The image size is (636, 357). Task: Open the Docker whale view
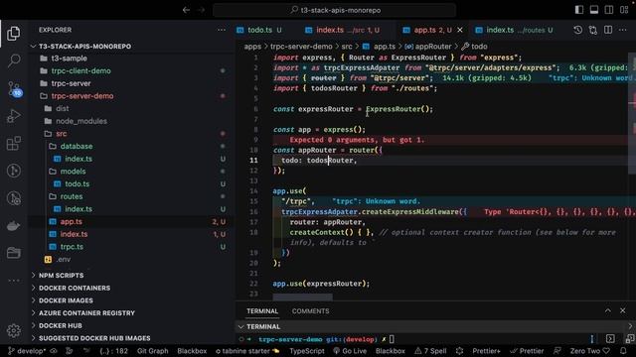[13, 226]
